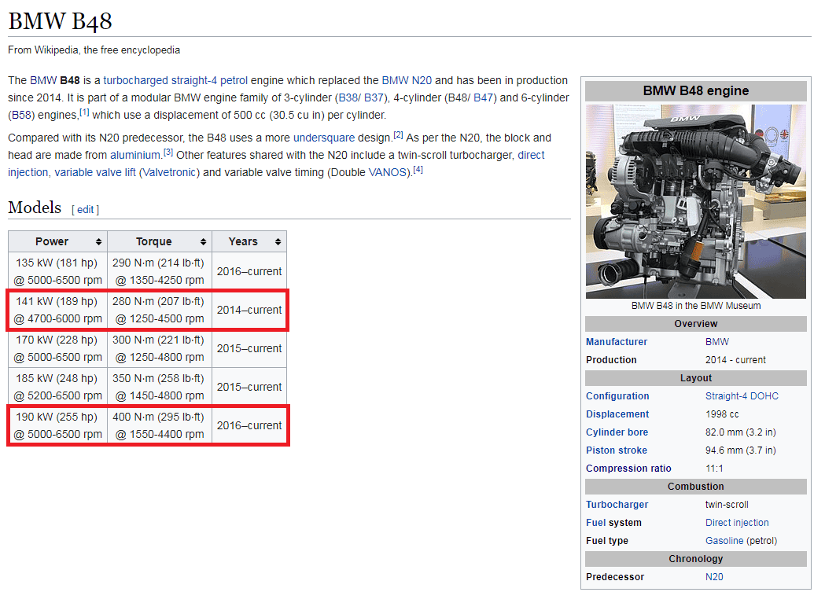Image resolution: width=825 pixels, height=603 pixels.
Task: Select the 135 kW (181 hp) power cell
Action: [58, 271]
